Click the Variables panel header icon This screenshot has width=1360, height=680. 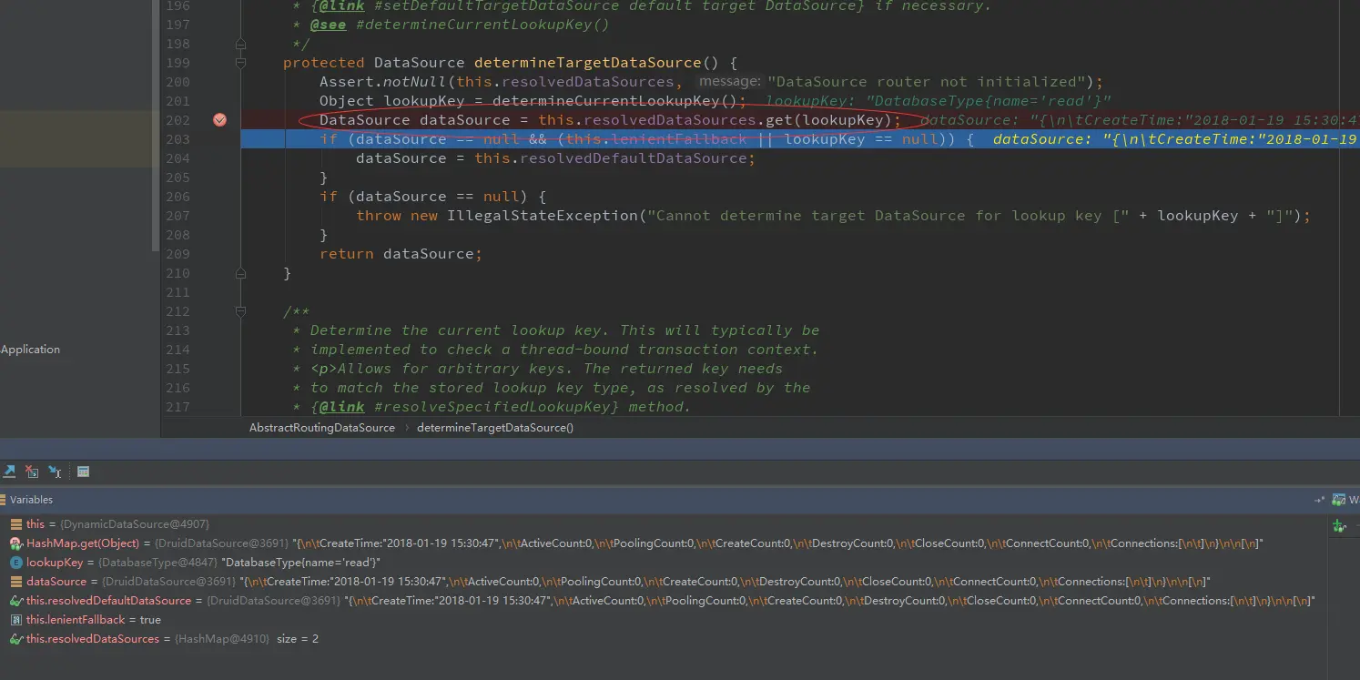4,500
